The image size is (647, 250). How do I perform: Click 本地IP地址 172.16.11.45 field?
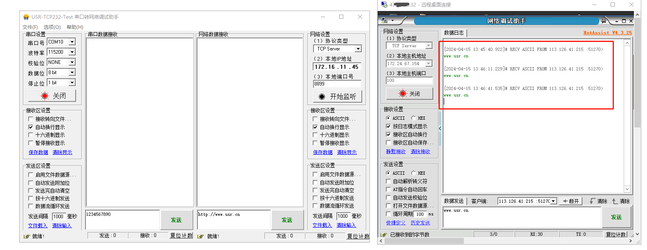(337, 67)
